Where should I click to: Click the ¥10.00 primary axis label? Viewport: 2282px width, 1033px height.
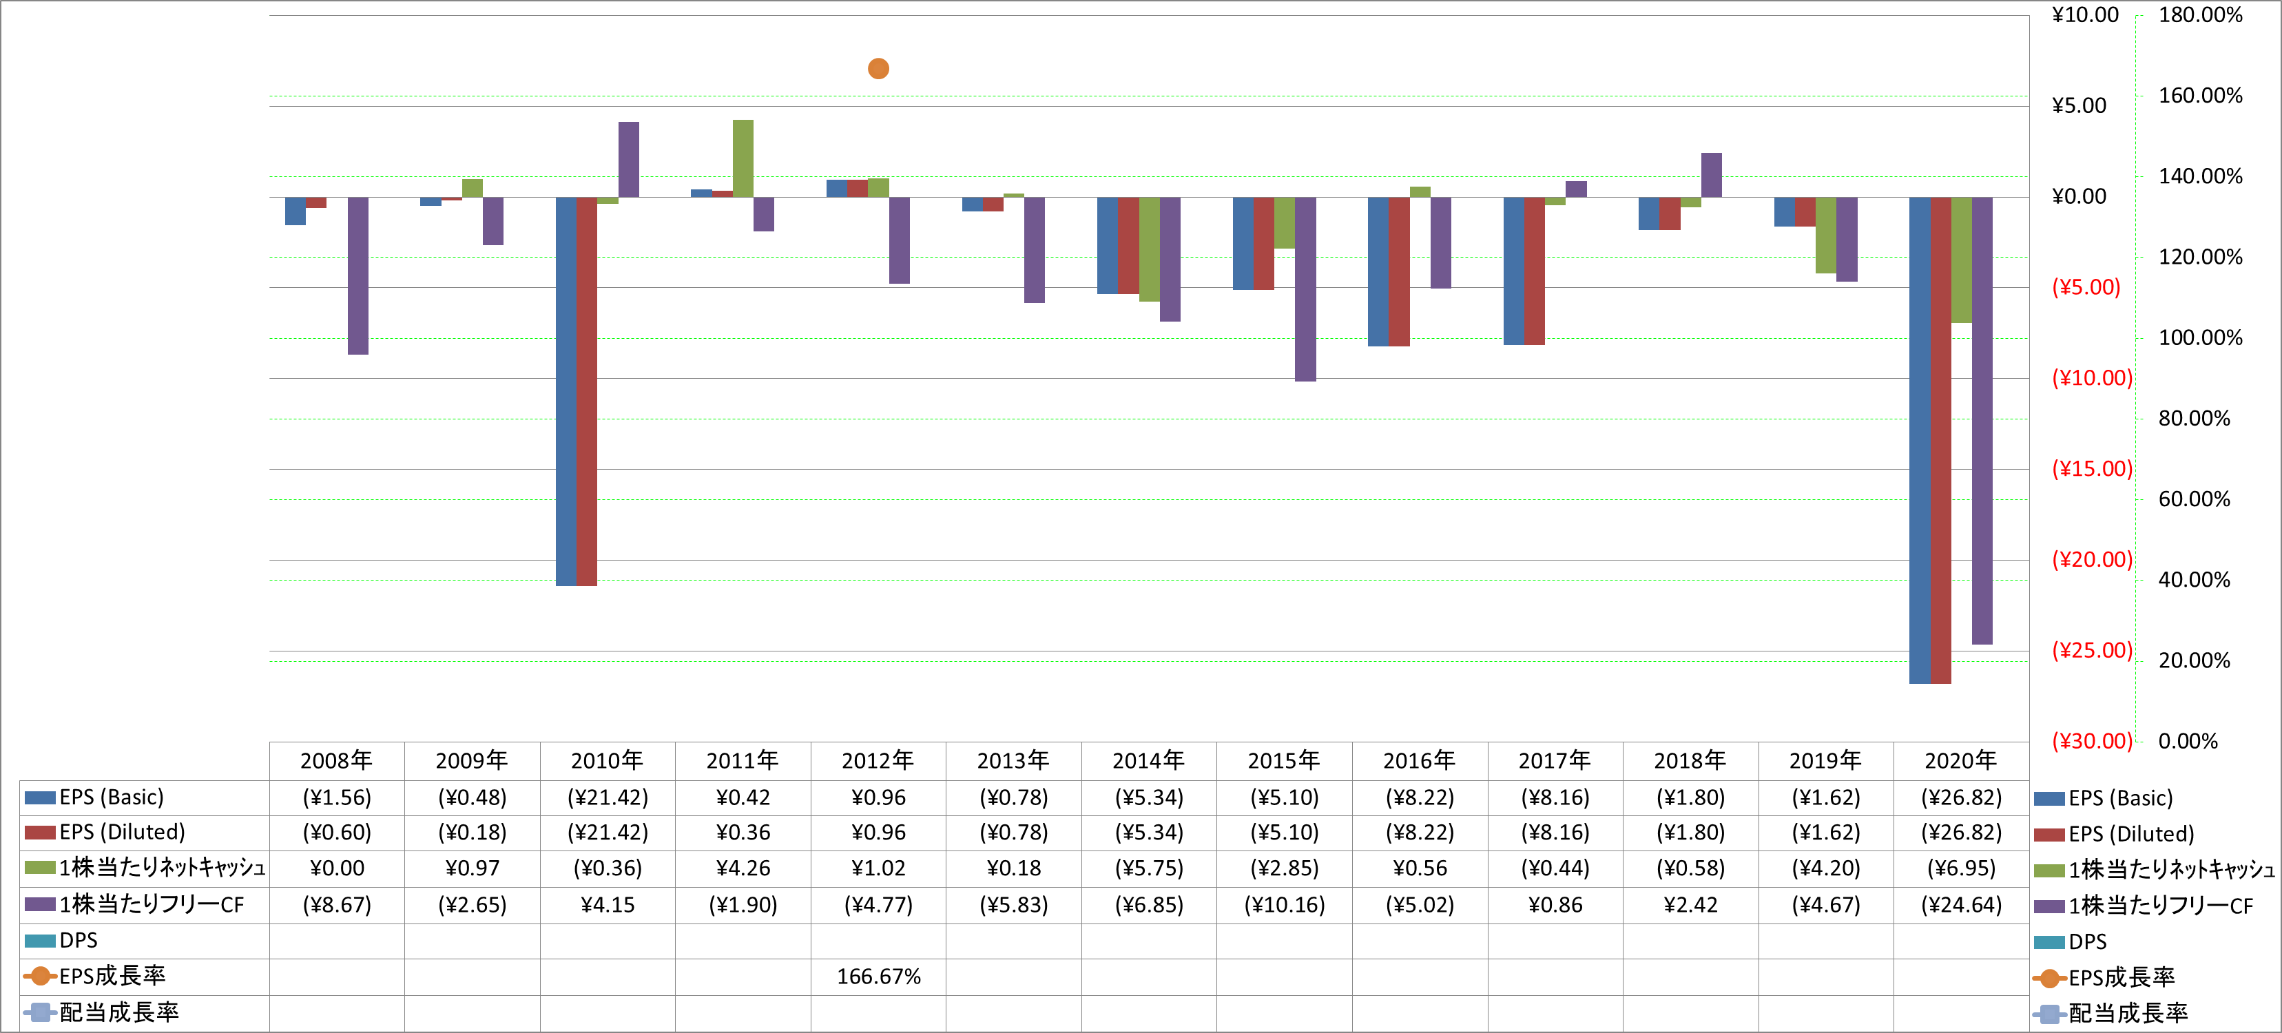pos(2085,15)
